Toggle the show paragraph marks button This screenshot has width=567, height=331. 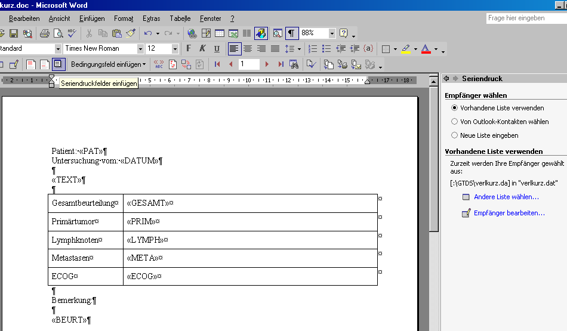(x=291, y=33)
